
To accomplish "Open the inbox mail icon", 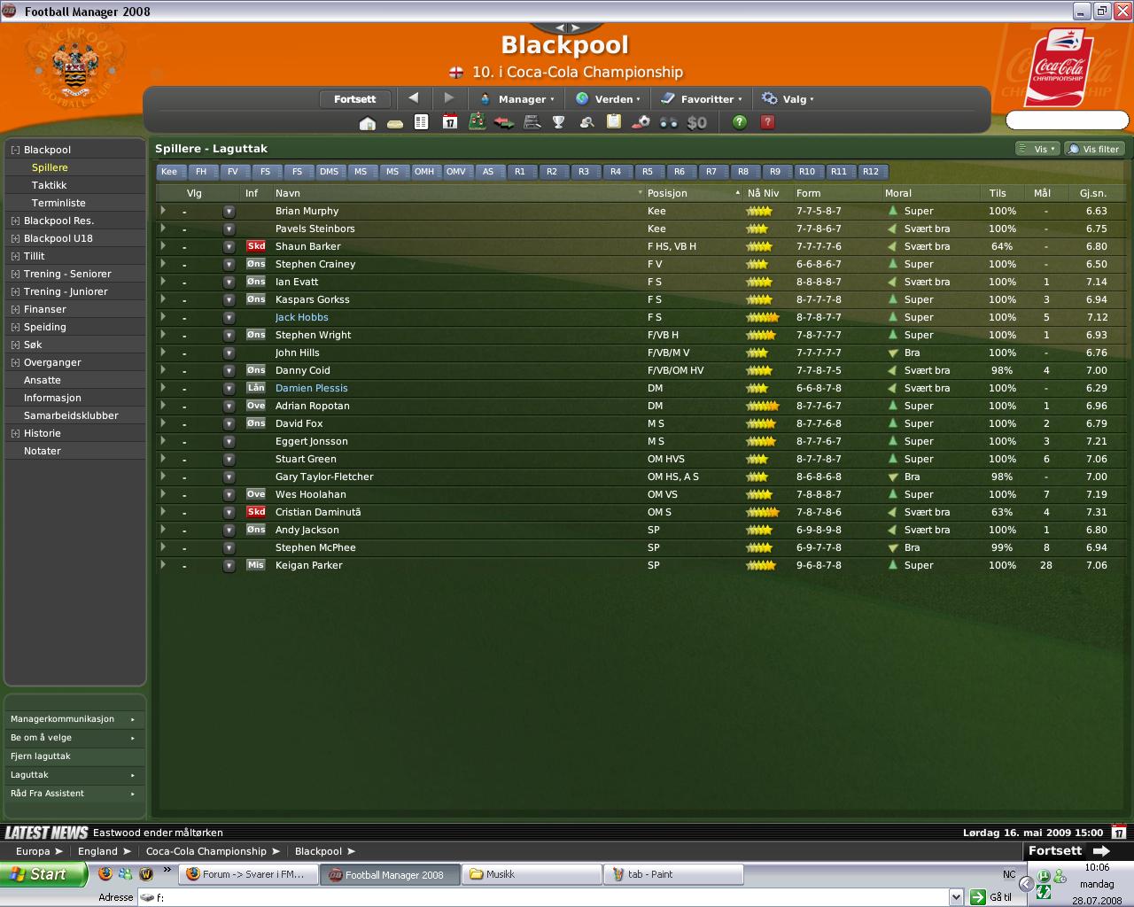I will click(395, 123).
